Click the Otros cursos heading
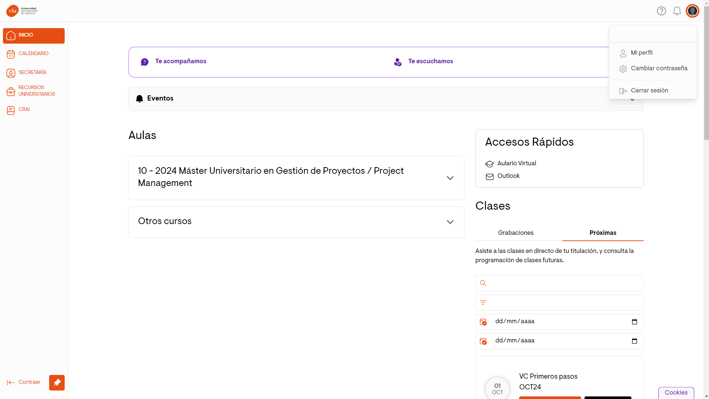The width and height of the screenshot is (709, 399). [x=165, y=221]
